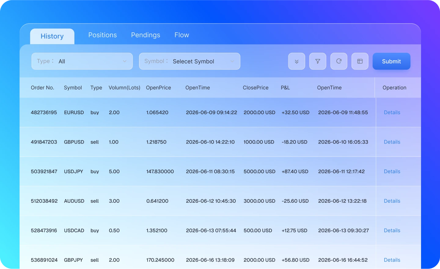This screenshot has width=440, height=269.
Task: Open Details for USDCAD order 528473916
Action: click(x=392, y=231)
